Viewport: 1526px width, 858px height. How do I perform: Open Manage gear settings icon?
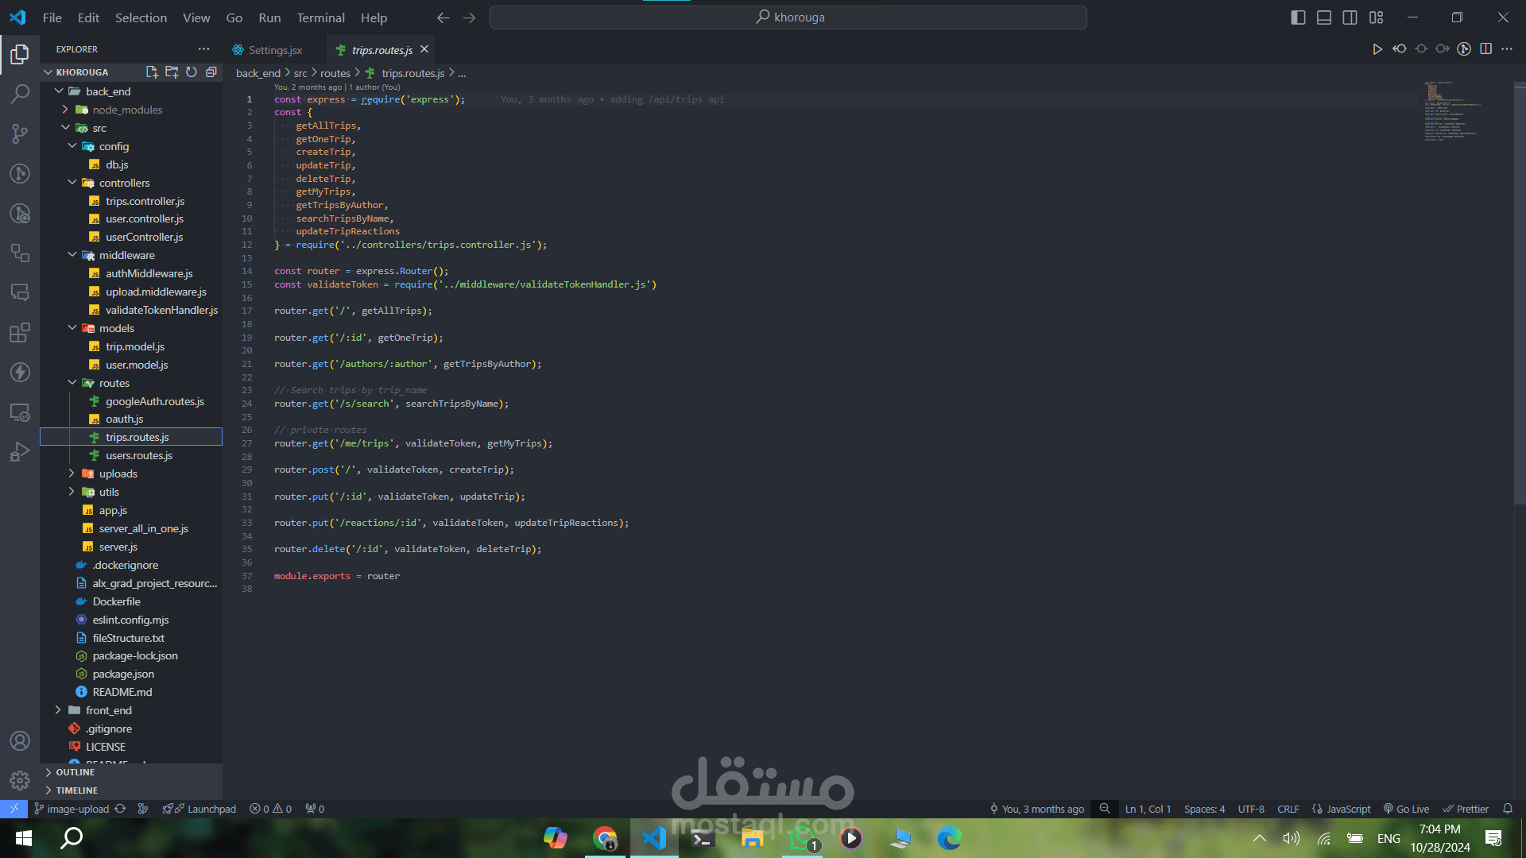20,780
